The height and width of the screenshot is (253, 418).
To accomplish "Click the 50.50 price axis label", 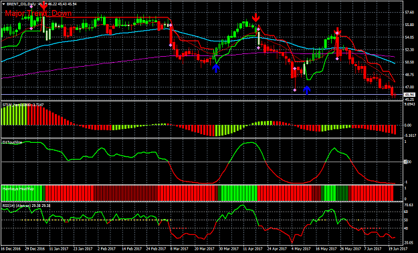I will click(x=409, y=62).
